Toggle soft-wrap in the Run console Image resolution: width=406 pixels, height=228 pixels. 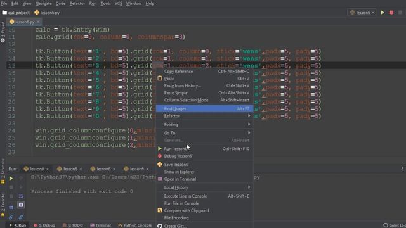[x=21, y=196]
